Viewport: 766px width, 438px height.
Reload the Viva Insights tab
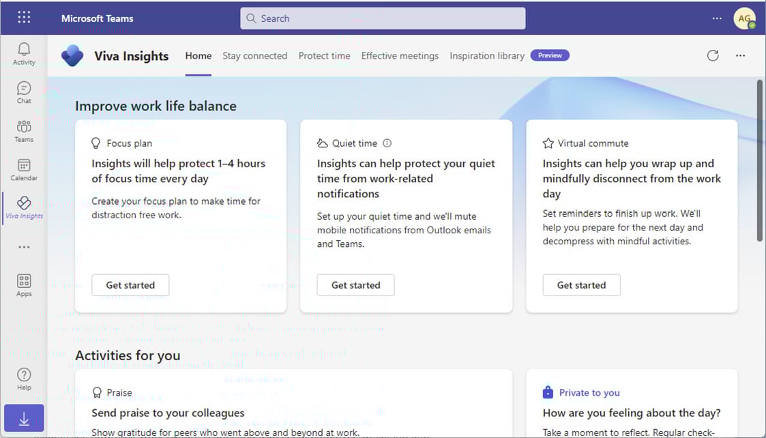(713, 56)
